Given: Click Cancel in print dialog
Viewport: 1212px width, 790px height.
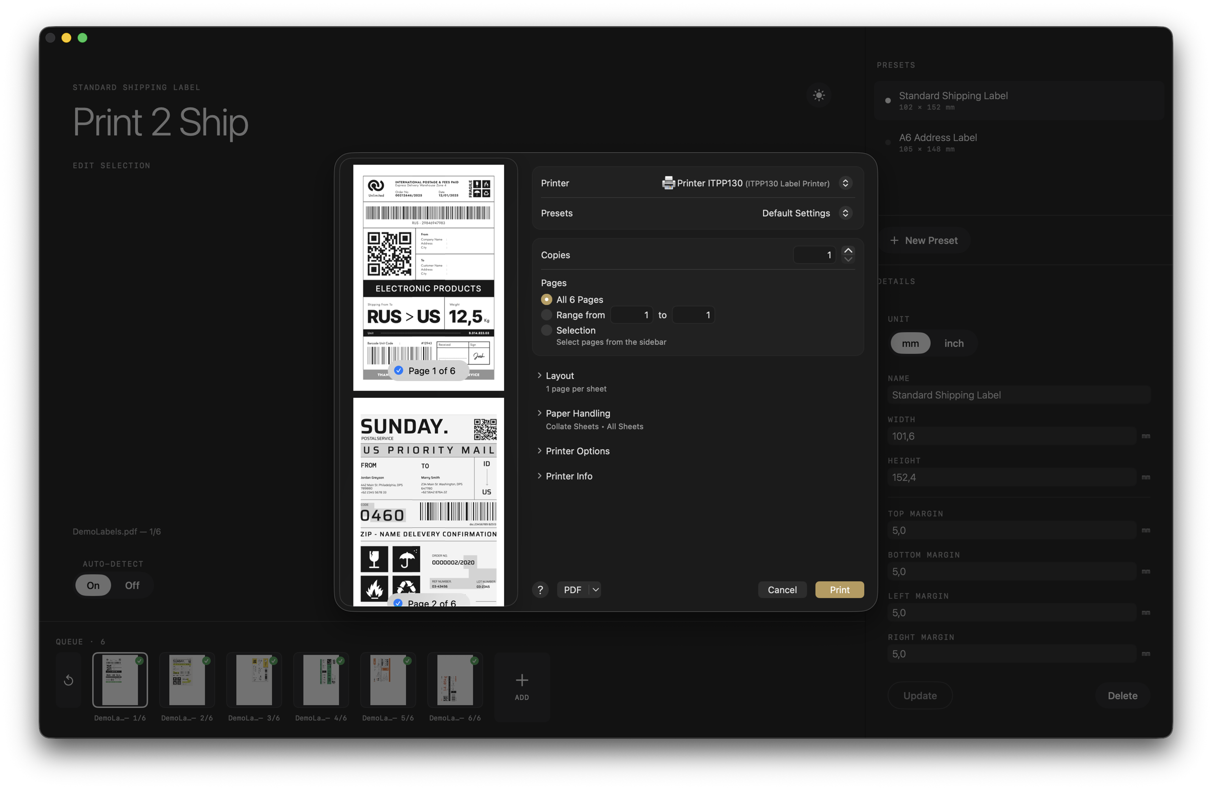Looking at the screenshot, I should pos(782,590).
